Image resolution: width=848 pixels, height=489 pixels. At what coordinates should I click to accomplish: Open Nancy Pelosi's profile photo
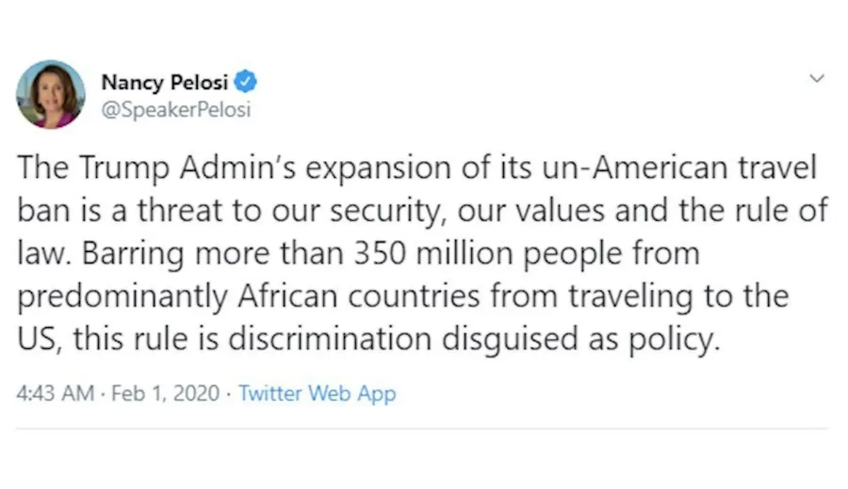pyautogui.click(x=51, y=95)
